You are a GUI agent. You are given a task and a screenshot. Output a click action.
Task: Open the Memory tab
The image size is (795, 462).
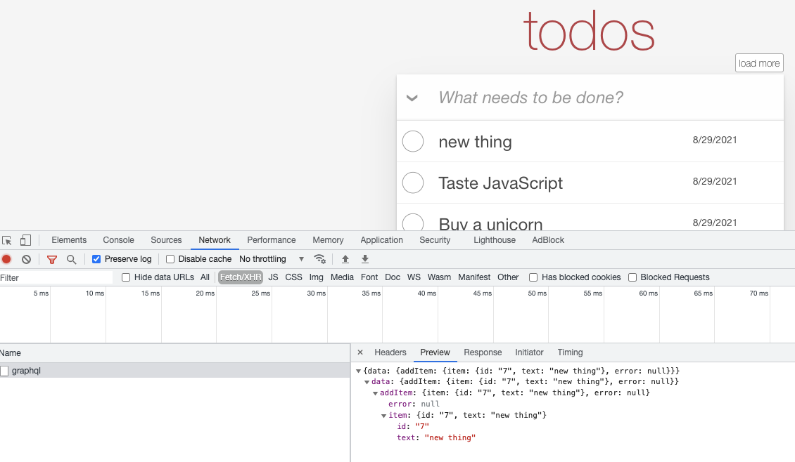[328, 240]
